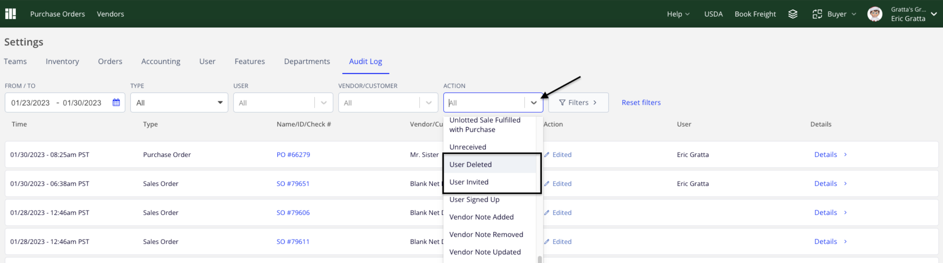
Task: Open the Type dropdown set to All
Action: pyautogui.click(x=179, y=103)
